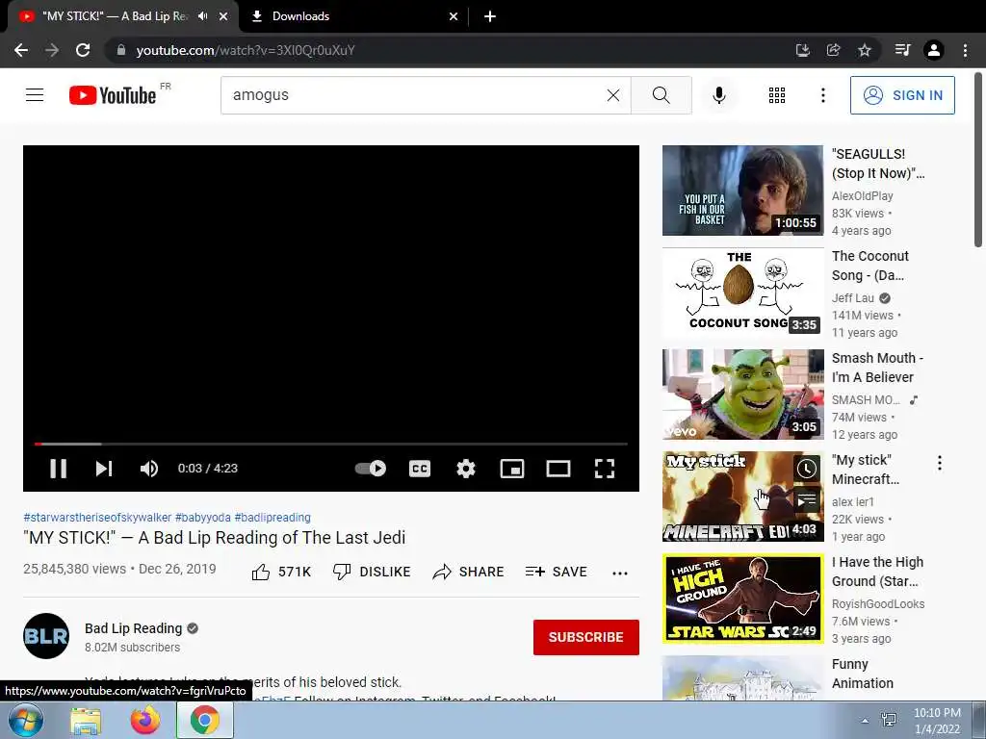
Task: Open "My stick" Minecraft video title
Action: (x=866, y=470)
